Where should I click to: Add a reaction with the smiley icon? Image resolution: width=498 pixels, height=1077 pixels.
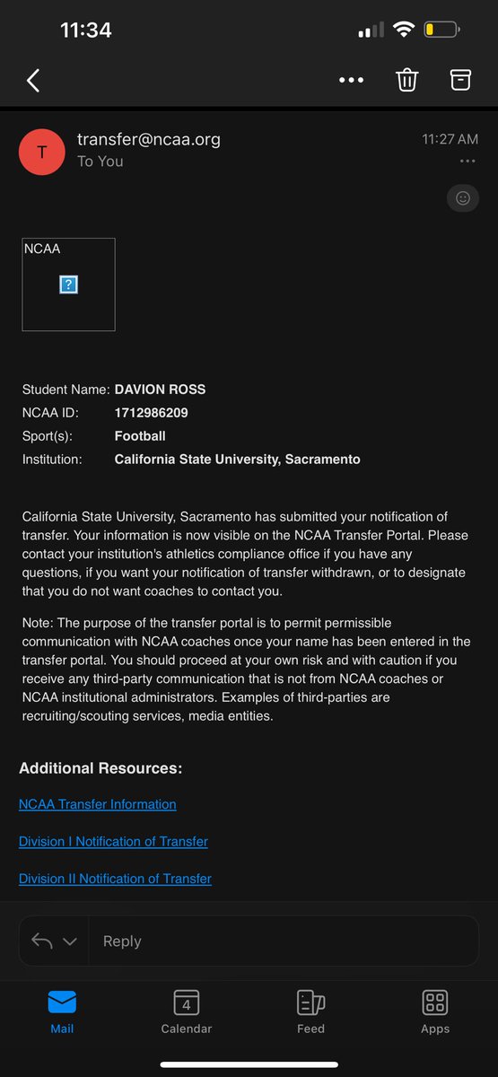click(463, 198)
